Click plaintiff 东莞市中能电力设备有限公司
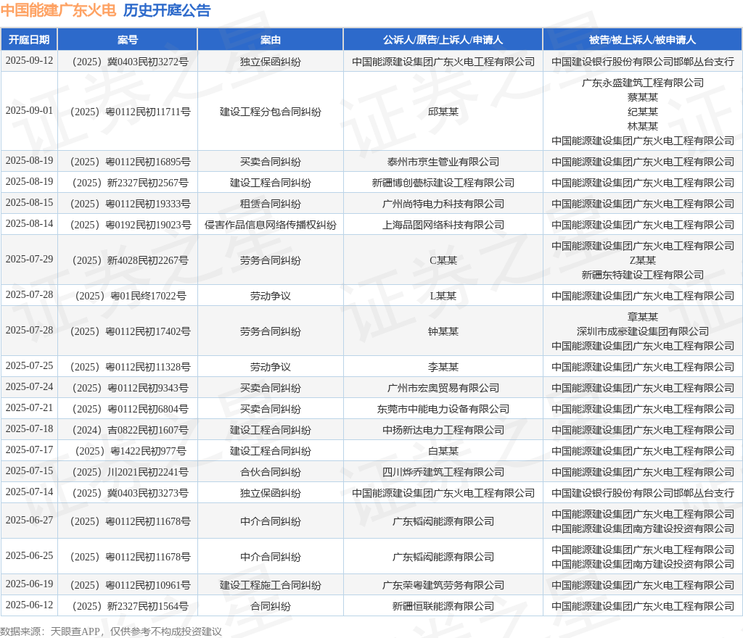The width and height of the screenshot is (743, 638). (443, 409)
